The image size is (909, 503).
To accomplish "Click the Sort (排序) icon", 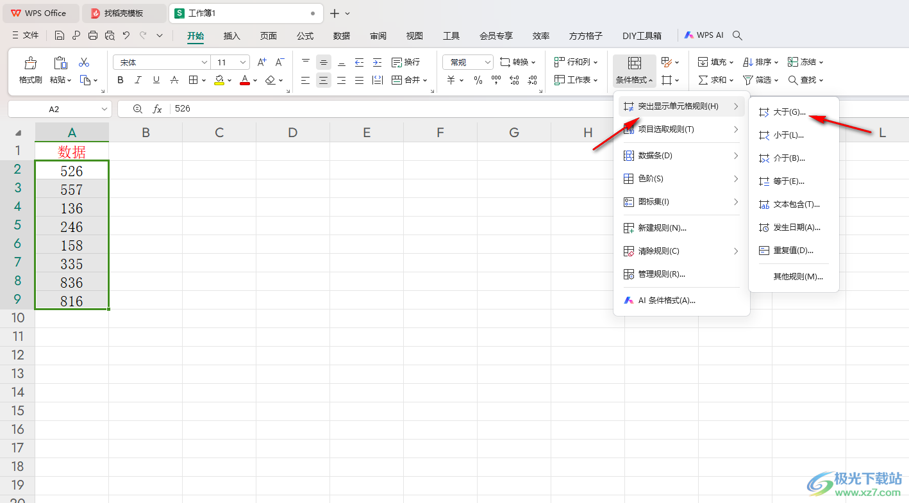I will pyautogui.click(x=748, y=62).
